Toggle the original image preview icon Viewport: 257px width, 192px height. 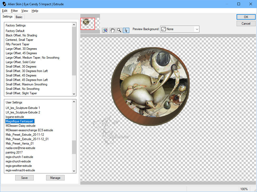tap(105, 30)
